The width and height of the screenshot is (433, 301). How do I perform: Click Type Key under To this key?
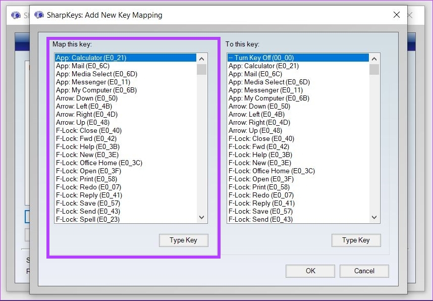[356, 240]
